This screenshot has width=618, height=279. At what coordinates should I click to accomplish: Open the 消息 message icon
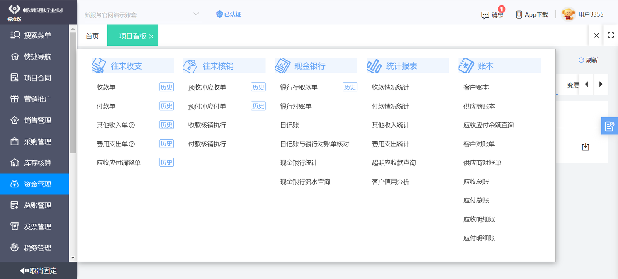(485, 15)
